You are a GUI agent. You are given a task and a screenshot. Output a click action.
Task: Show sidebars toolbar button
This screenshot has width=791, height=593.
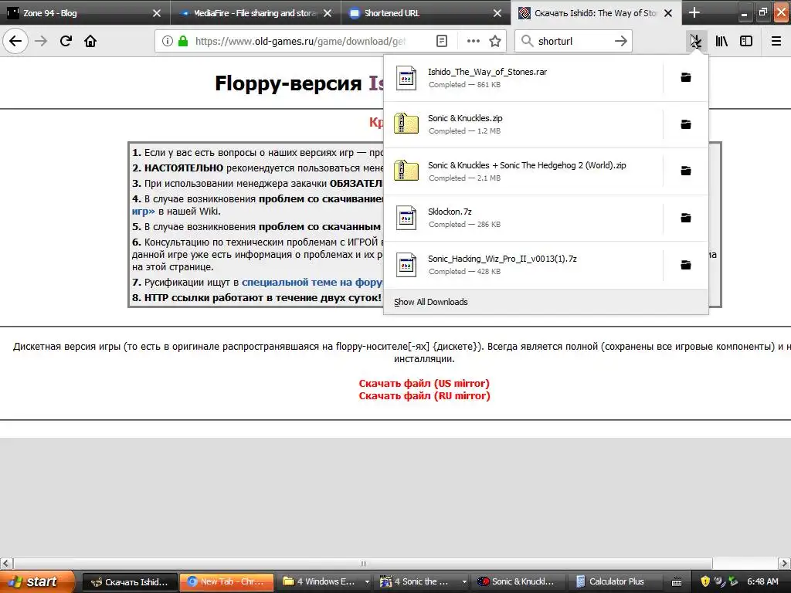coord(746,42)
